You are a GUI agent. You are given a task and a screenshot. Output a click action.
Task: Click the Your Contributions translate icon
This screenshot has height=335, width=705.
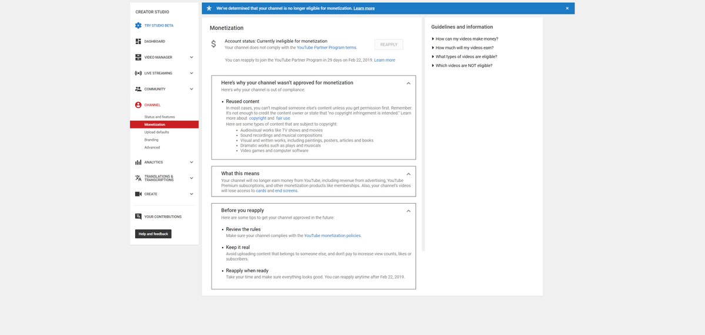click(x=138, y=216)
